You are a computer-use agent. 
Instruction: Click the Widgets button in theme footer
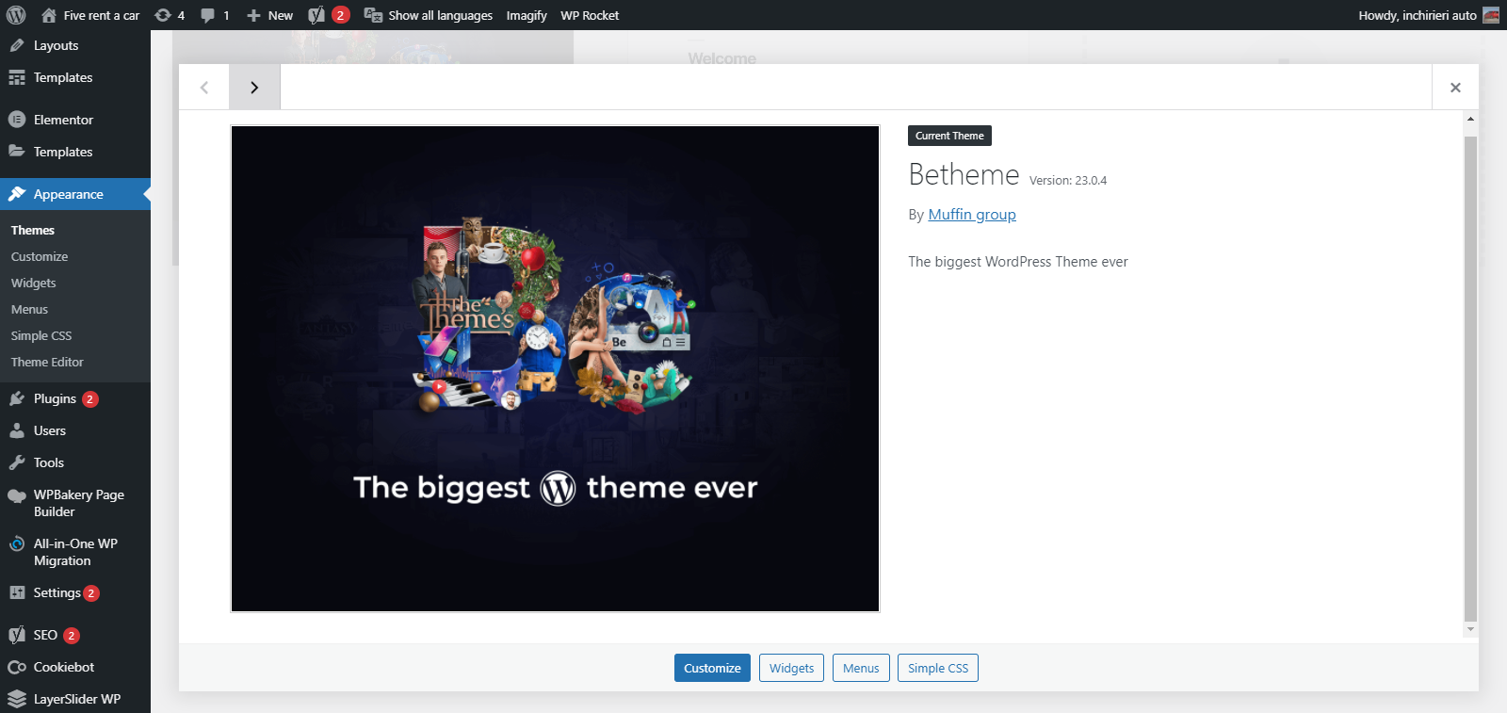(x=791, y=668)
